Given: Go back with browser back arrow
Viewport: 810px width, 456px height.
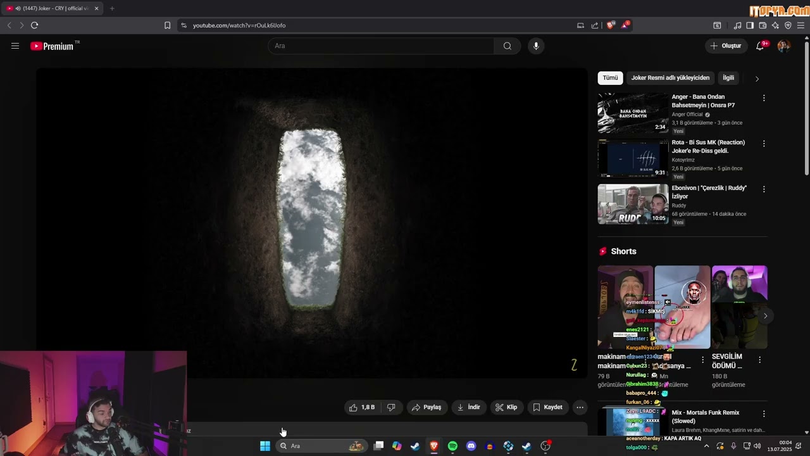Looking at the screenshot, I should tap(9, 25).
